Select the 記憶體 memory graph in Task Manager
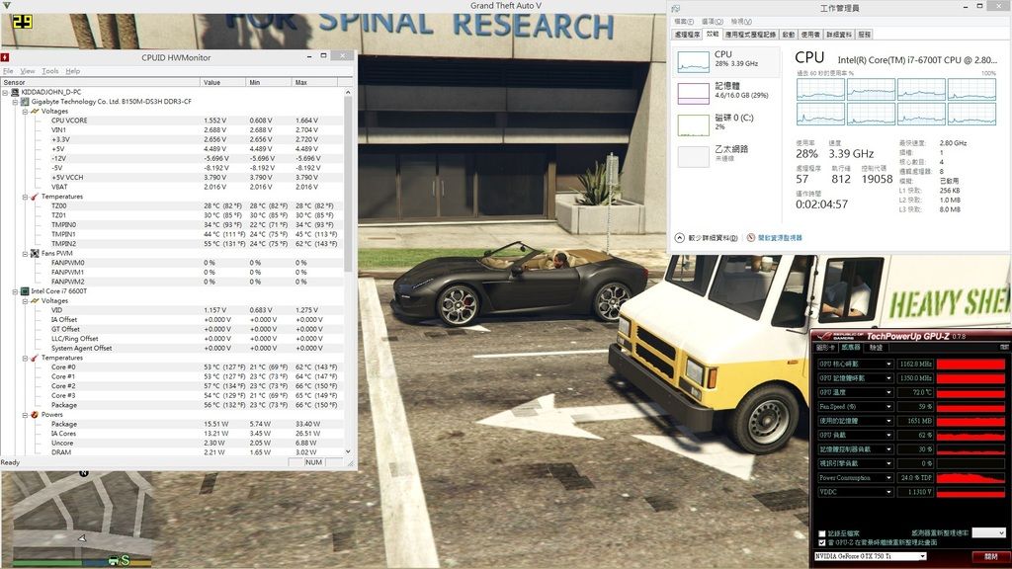The width and height of the screenshot is (1012, 569). click(693, 94)
